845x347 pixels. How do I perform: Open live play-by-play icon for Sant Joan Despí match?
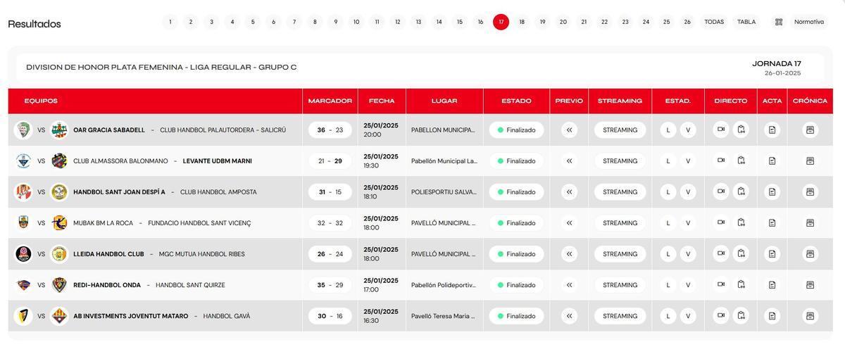pyautogui.click(x=741, y=191)
